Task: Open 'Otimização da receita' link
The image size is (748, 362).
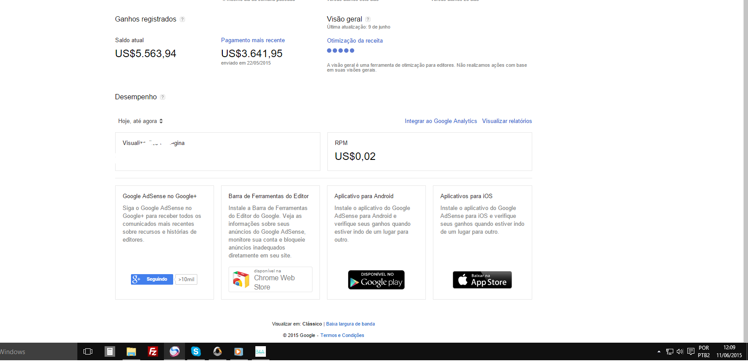Action: tap(355, 41)
